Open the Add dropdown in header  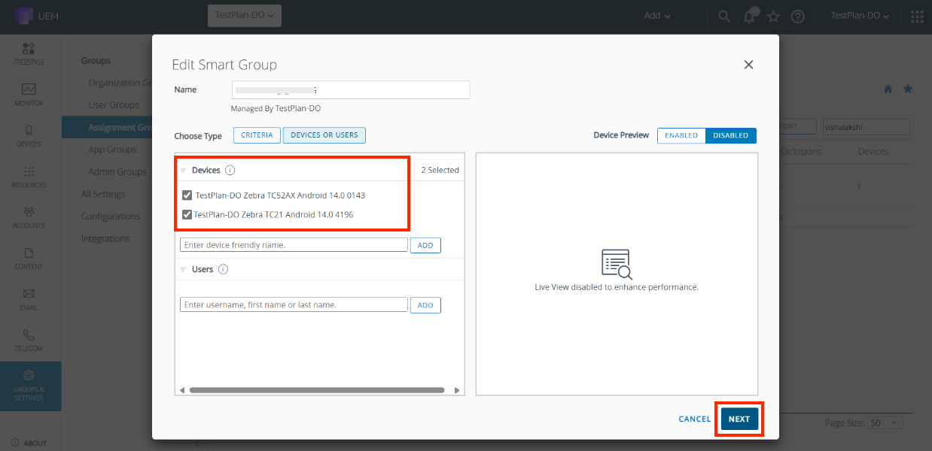pyautogui.click(x=657, y=16)
